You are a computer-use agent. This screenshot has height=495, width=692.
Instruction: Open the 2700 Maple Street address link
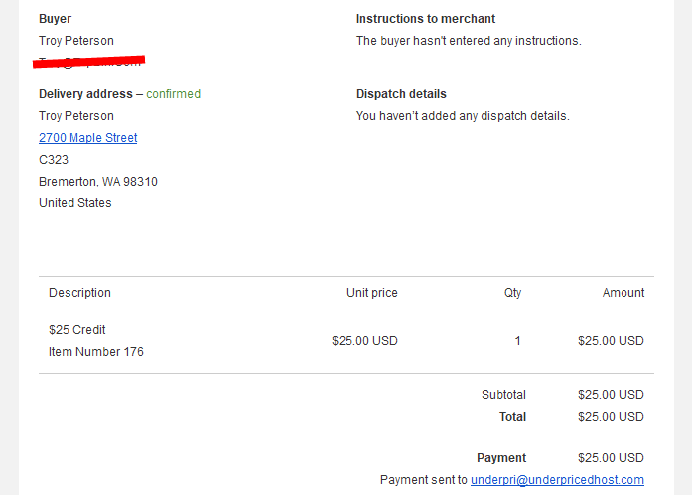(87, 138)
